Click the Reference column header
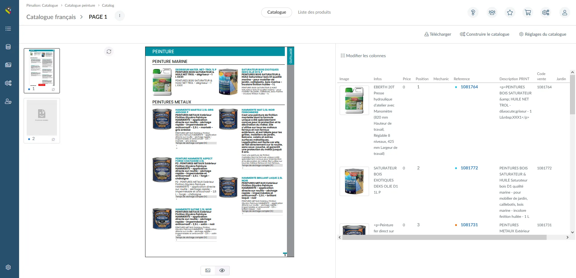 [x=462, y=79]
